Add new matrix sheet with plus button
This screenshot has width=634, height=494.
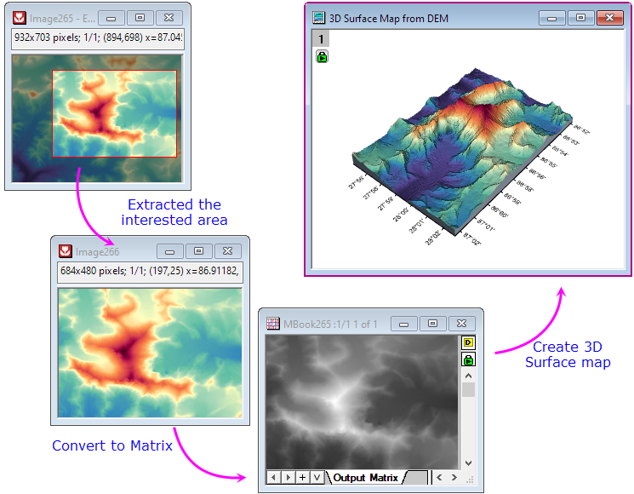tap(302, 478)
